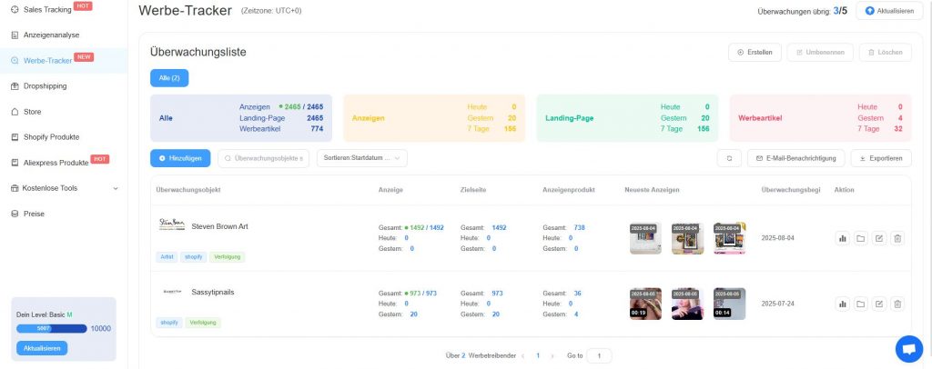The height and width of the screenshot is (369, 932).
Task: Select the Alle summary card
Action: coord(240,118)
